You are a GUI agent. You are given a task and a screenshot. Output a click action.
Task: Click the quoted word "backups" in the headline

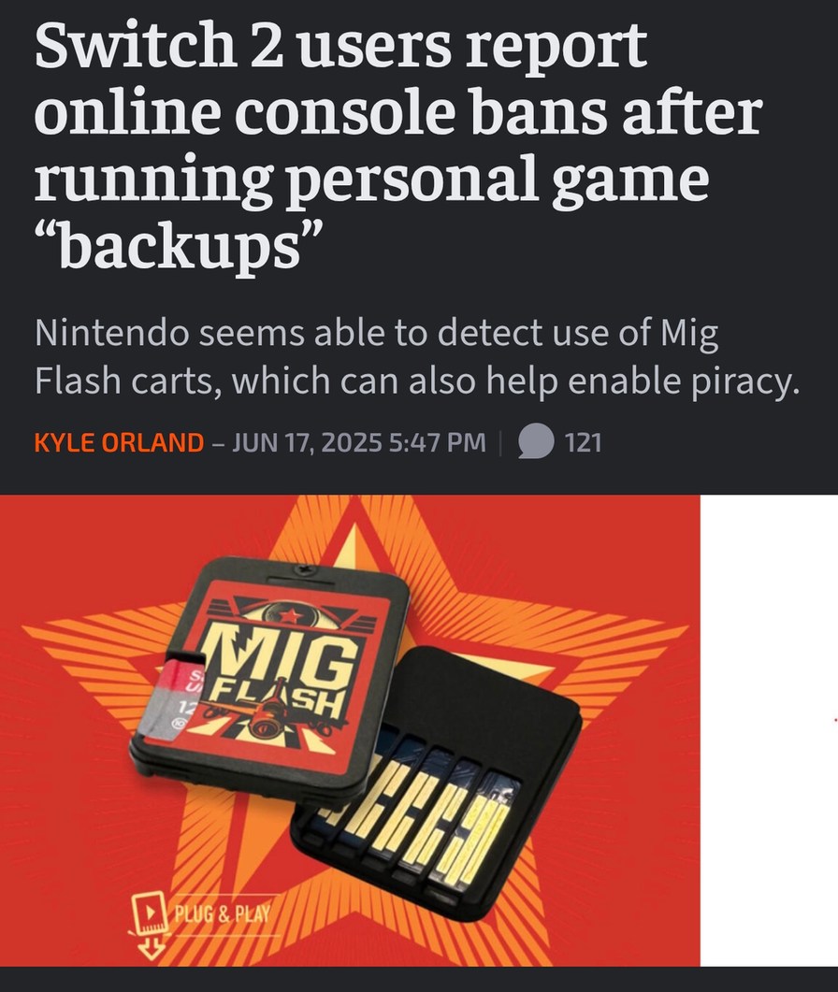tap(180, 244)
